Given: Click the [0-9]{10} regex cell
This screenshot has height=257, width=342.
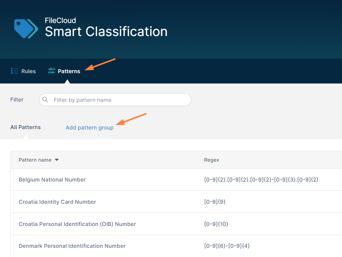Looking at the screenshot, I should tap(216, 224).
